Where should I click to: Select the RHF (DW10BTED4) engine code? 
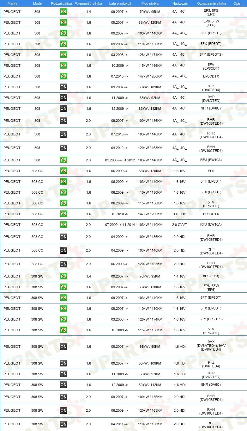(211, 252)
